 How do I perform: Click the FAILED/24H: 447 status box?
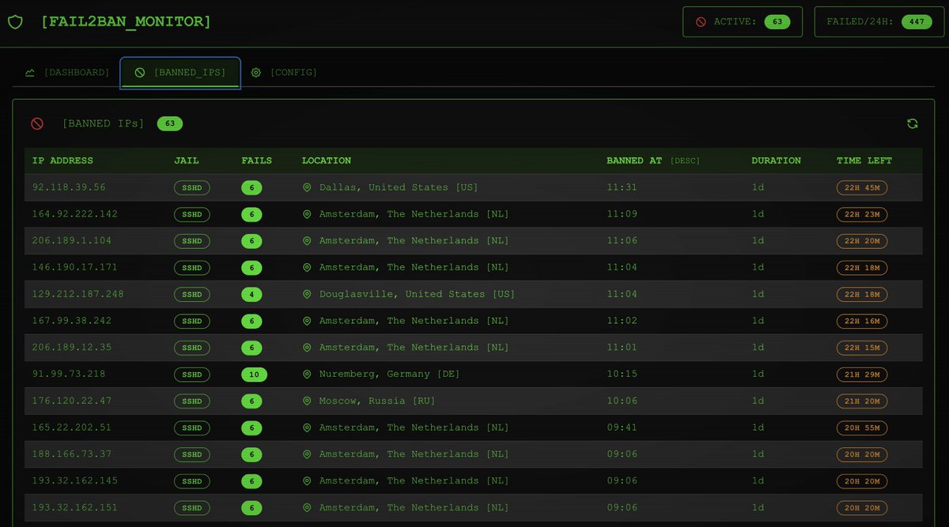click(878, 22)
